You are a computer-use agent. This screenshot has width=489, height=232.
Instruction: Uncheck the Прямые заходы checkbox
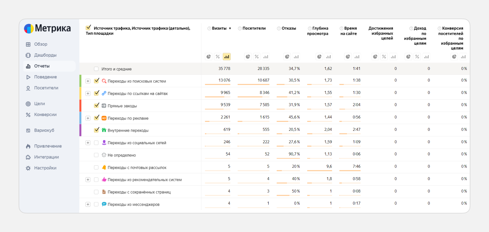coord(97,106)
